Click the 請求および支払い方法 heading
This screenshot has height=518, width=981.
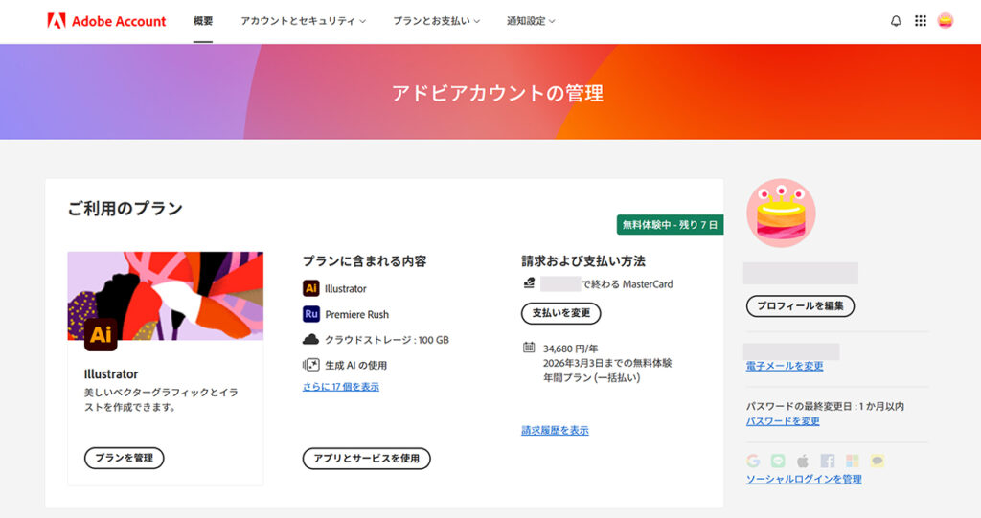pyautogui.click(x=583, y=260)
